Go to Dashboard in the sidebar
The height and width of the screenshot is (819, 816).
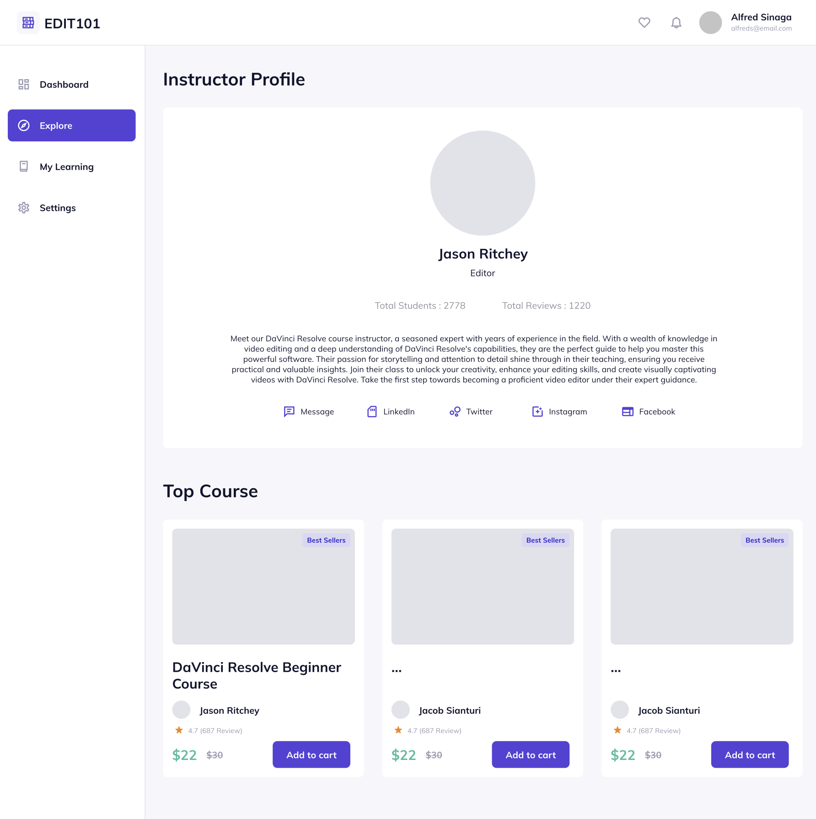coord(64,85)
